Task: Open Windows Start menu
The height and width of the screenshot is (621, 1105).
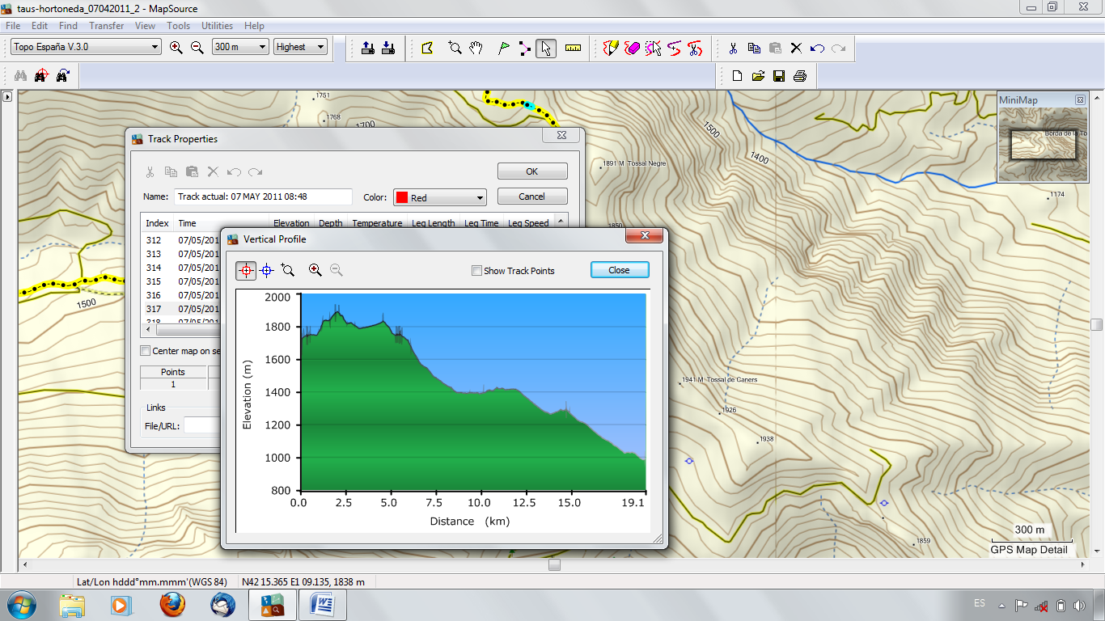Action: click(20, 605)
